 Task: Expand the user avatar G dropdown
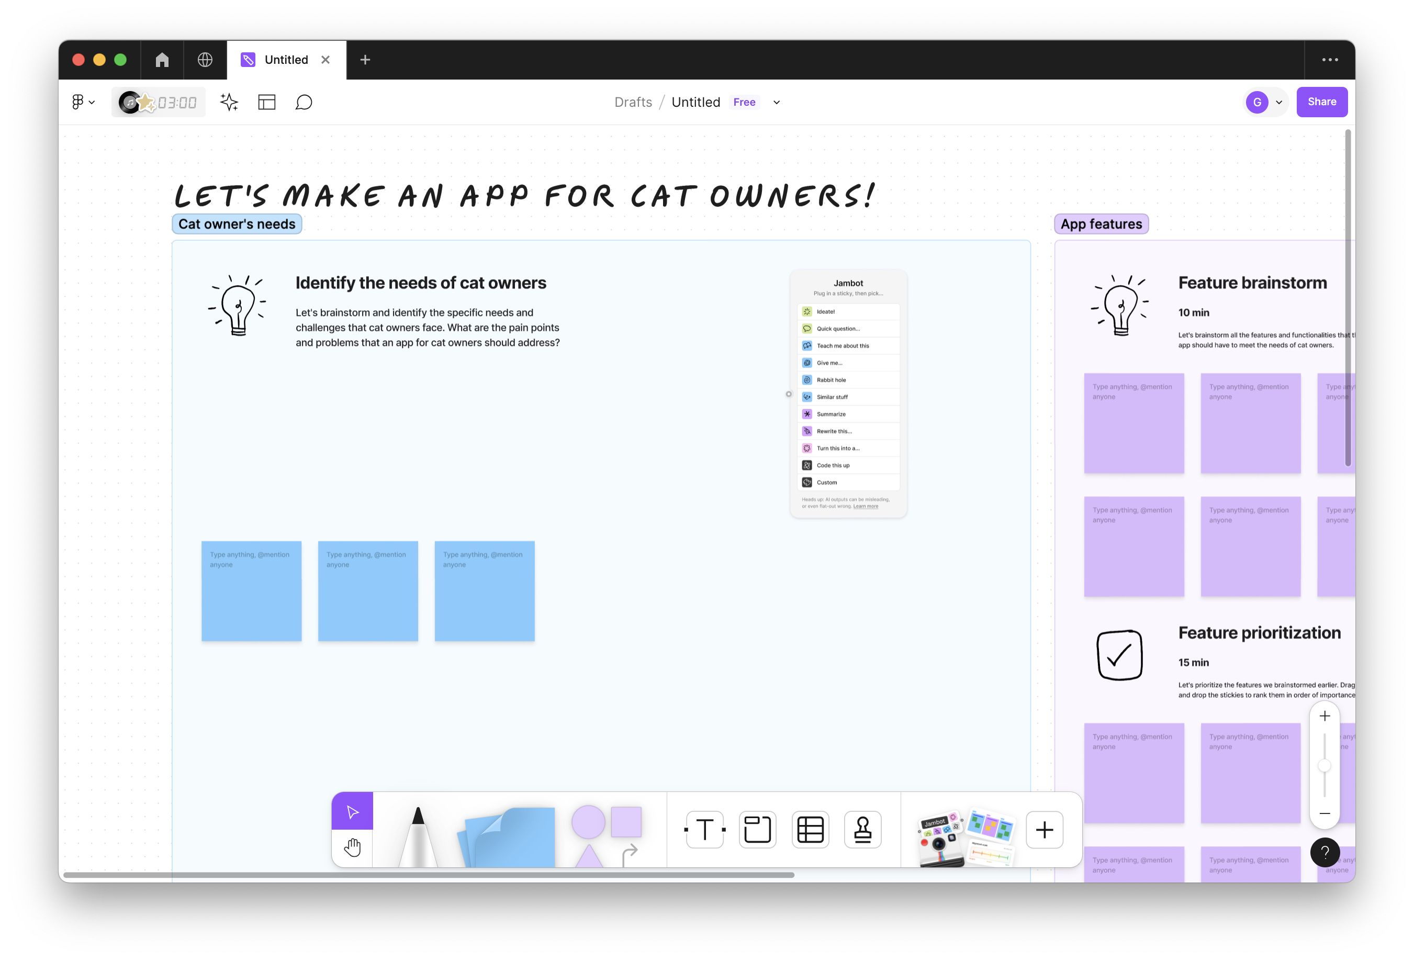pos(1278,102)
